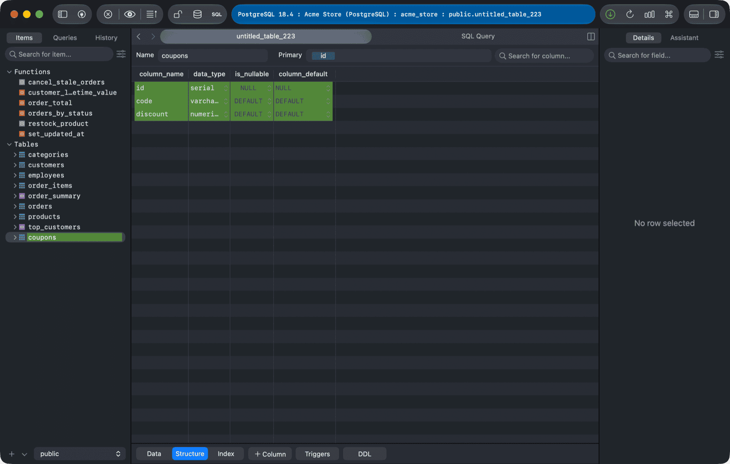Collapse the Tables group
The width and height of the screenshot is (730, 464).
(9, 144)
